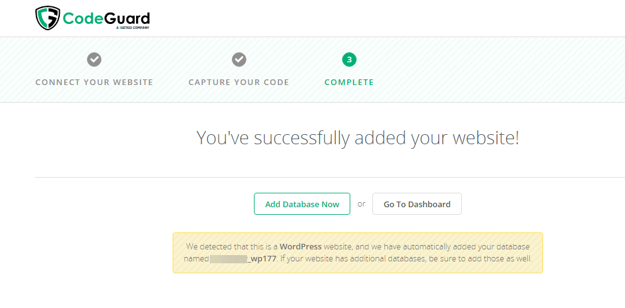Click the Sectigo company tagline under logo
Viewport: 625px width, 308px height.
click(x=132, y=28)
